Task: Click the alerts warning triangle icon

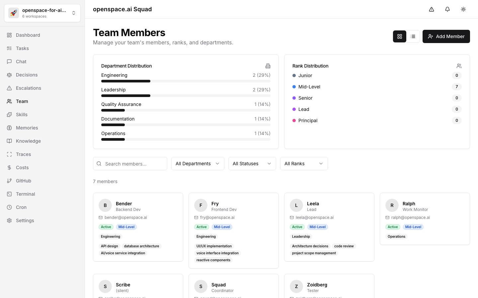Action: point(432,9)
